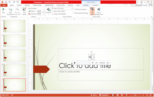154x97 pixels.
Task: Open the NOTES pane button
Action: click(94, 95)
